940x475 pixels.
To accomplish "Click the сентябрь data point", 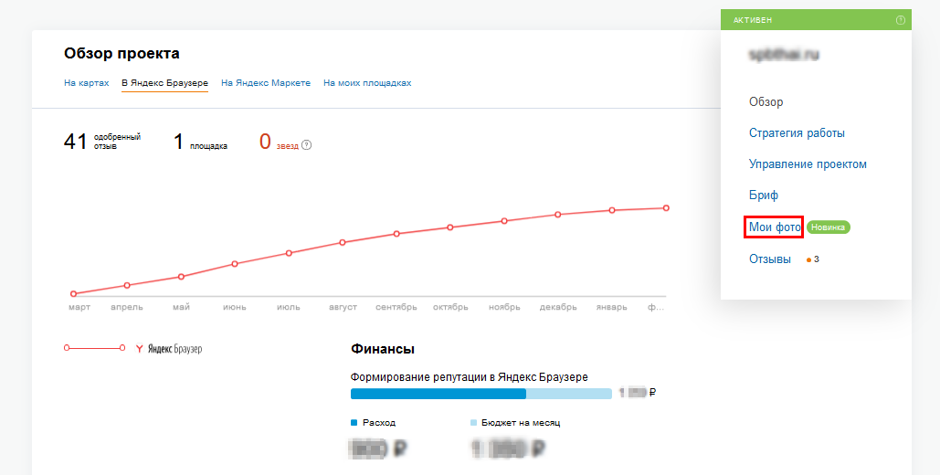I will point(396,233).
